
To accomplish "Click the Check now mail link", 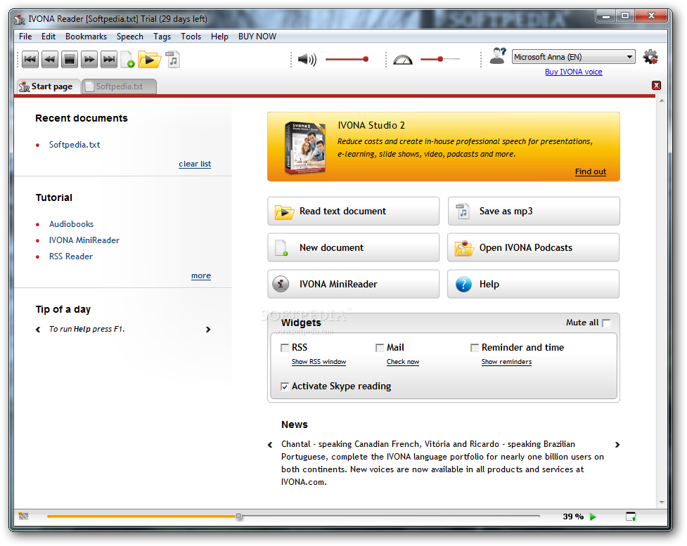I will point(403,362).
